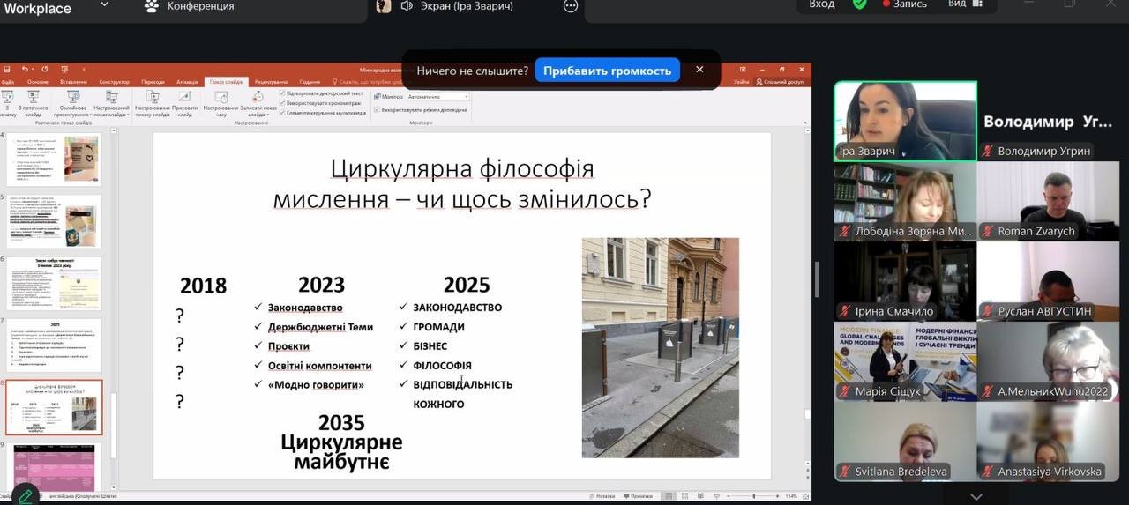Expand more participants with bottom chevron
The width and height of the screenshot is (1129, 505).
pyautogui.click(x=976, y=496)
